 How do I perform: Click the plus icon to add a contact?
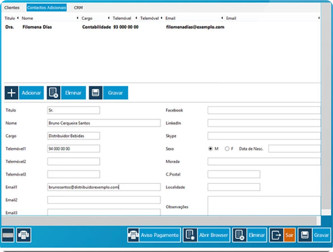[x=12, y=93]
